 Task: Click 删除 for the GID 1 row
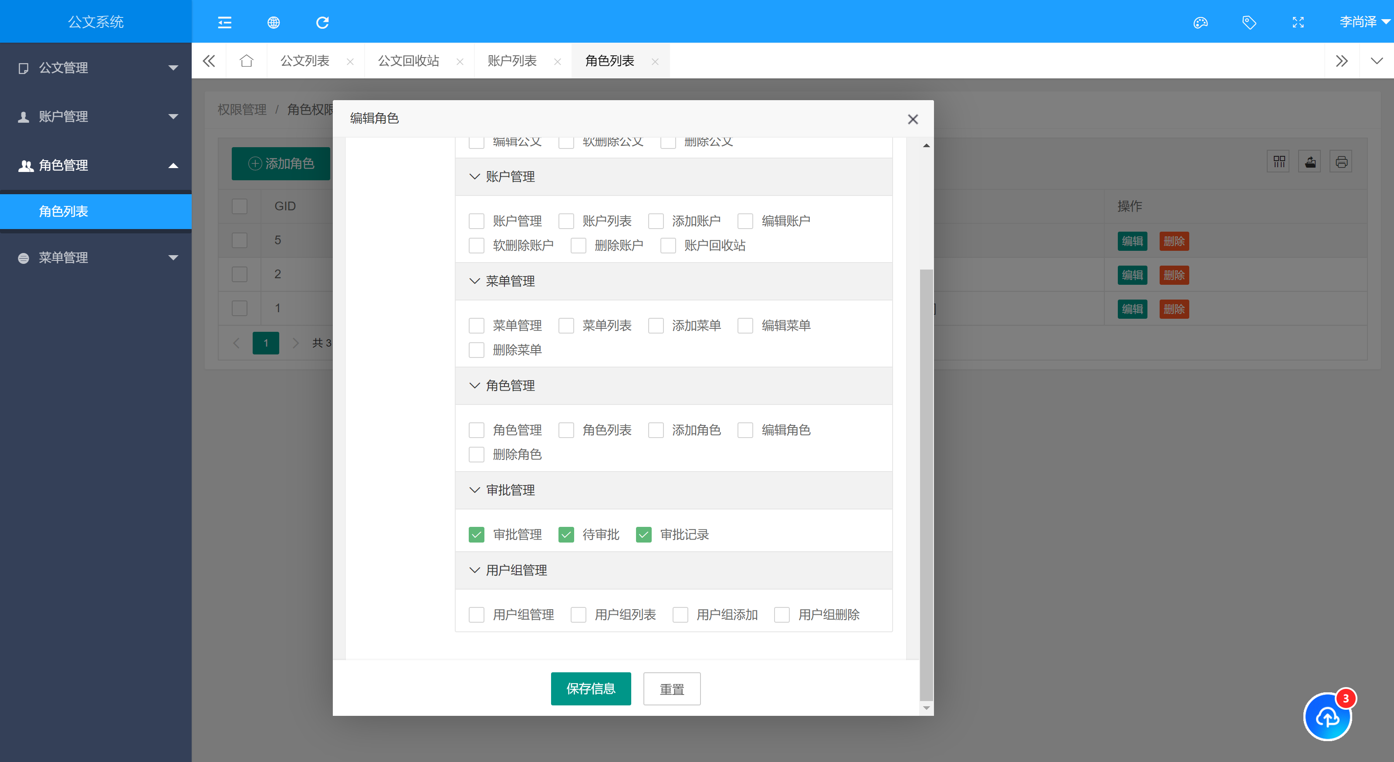tap(1174, 309)
